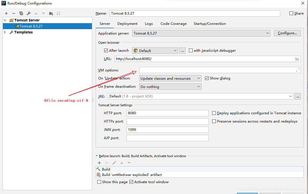
Task: Select Build 'untitled:war exploded' artifact task
Action: pyautogui.click(x=200, y=175)
